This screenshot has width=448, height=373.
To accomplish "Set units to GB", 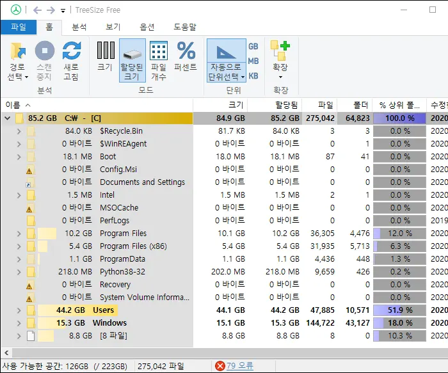I will 253,46.
